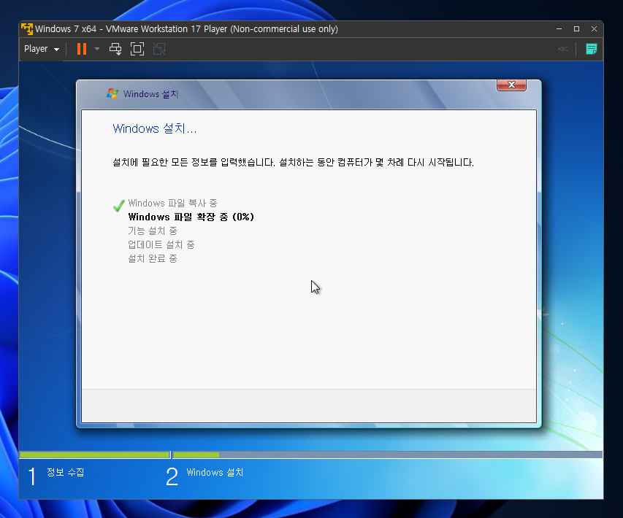Screen dimensions: 623x518
Task: Click the double-chevron collapse toolbar icon
Action: coord(562,49)
